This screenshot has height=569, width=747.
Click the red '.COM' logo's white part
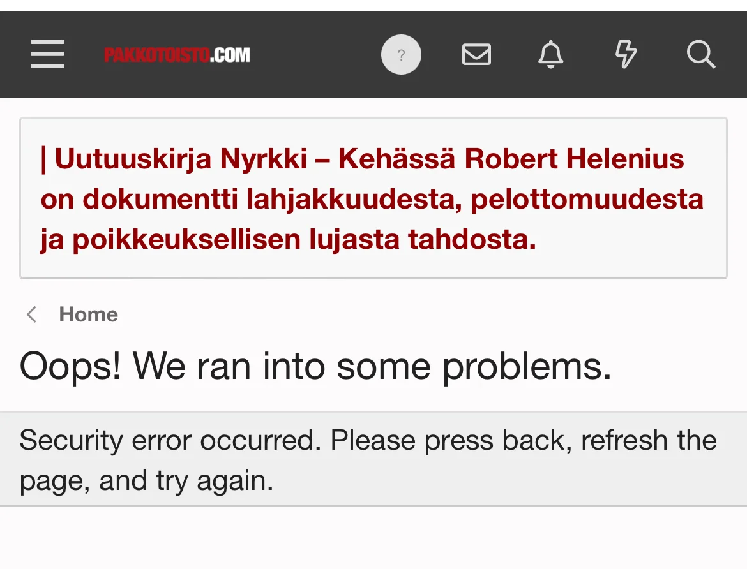[230, 55]
